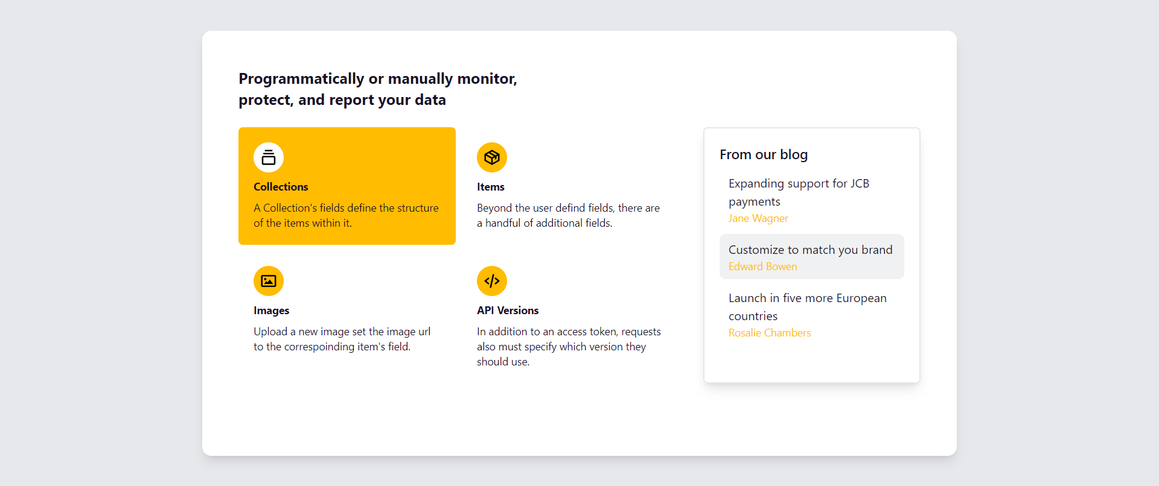Open blog post 'Customize to match you brand'
The height and width of the screenshot is (486, 1159).
(x=811, y=250)
